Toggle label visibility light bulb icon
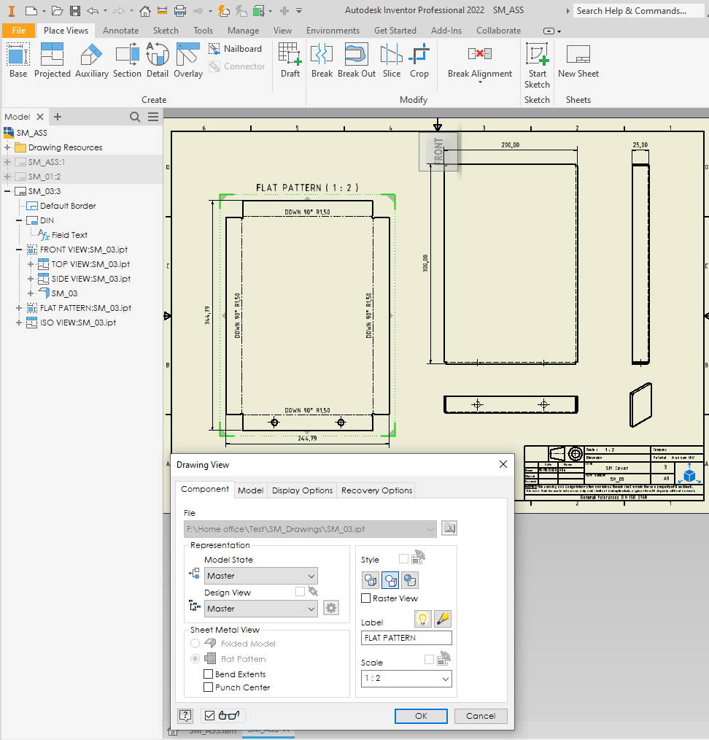This screenshot has width=709, height=740. 423,619
